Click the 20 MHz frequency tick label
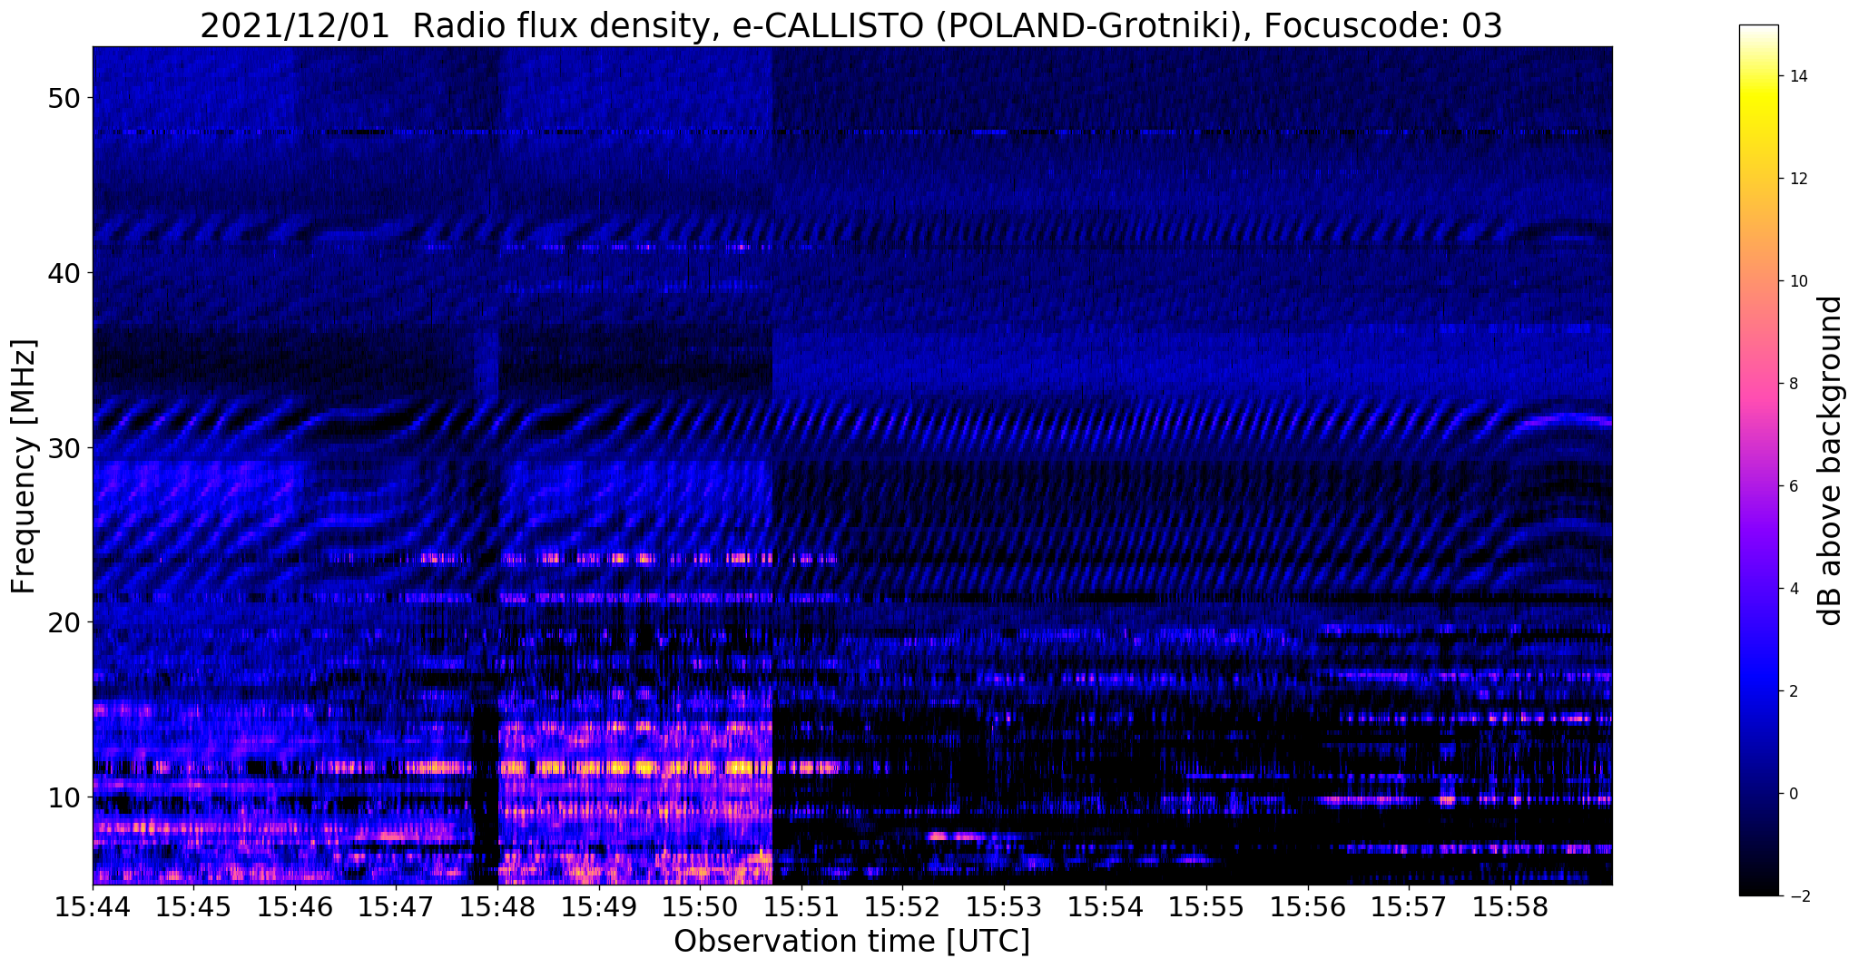The height and width of the screenshot is (968, 1858). [x=63, y=622]
